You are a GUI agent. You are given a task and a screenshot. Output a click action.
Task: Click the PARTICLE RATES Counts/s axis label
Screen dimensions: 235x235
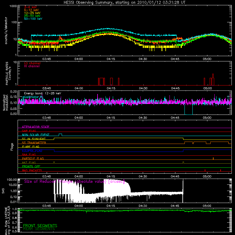click(x=8, y=73)
